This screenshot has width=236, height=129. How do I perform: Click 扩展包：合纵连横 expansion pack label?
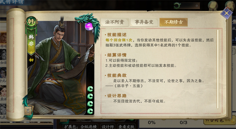(80, 127)
